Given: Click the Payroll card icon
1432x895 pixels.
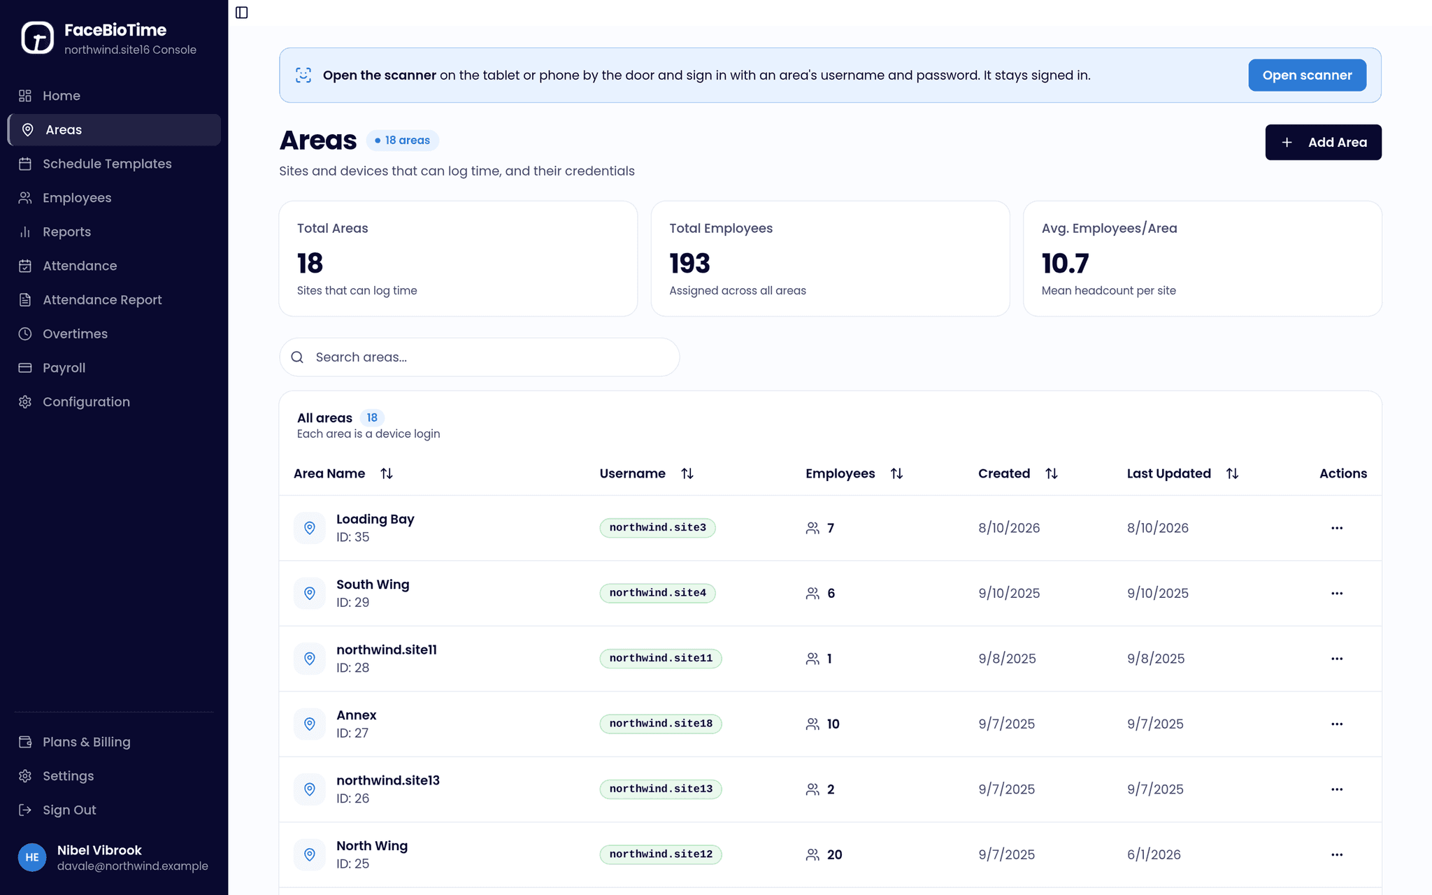Looking at the screenshot, I should [25, 368].
